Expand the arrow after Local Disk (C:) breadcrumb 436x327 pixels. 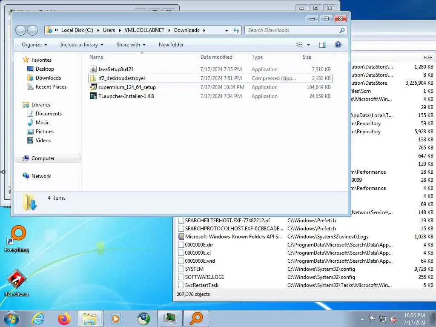pyautogui.click(x=98, y=30)
